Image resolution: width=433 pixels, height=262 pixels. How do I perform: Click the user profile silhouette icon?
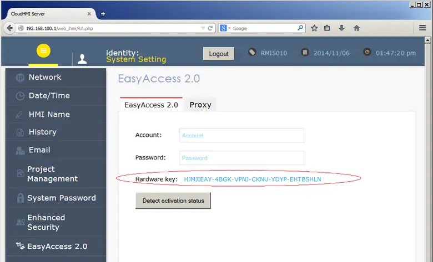(x=82, y=59)
